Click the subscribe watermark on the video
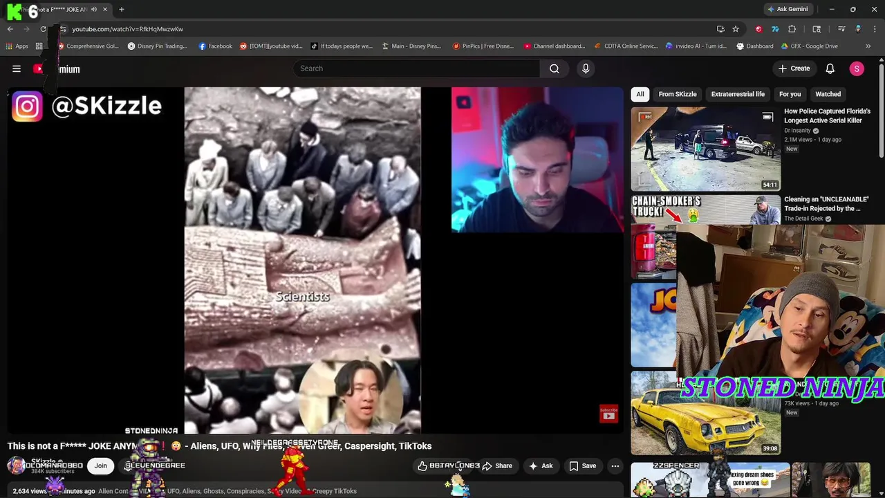Viewport: 885px width, 498px height. [x=608, y=414]
